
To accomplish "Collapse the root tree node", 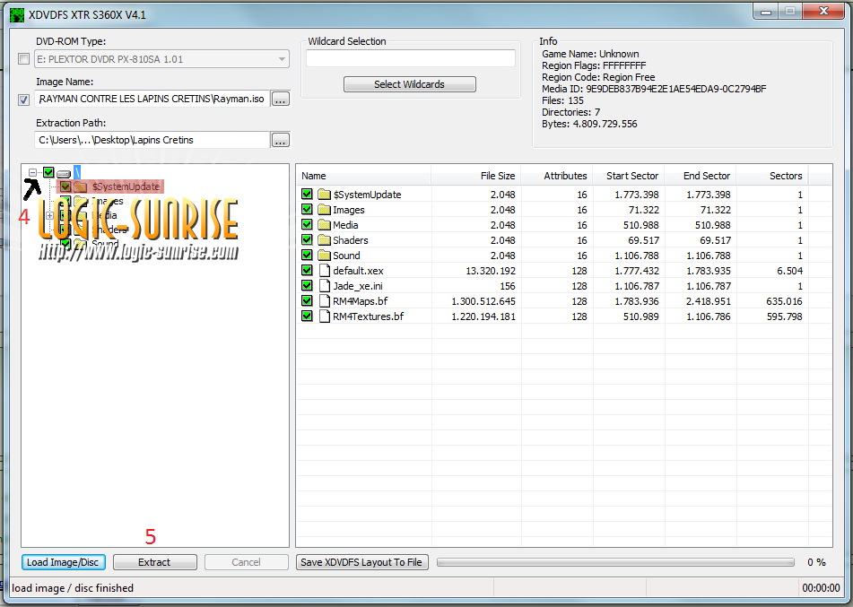I will pos(32,172).
